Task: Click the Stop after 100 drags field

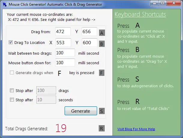Action: (46, 91)
